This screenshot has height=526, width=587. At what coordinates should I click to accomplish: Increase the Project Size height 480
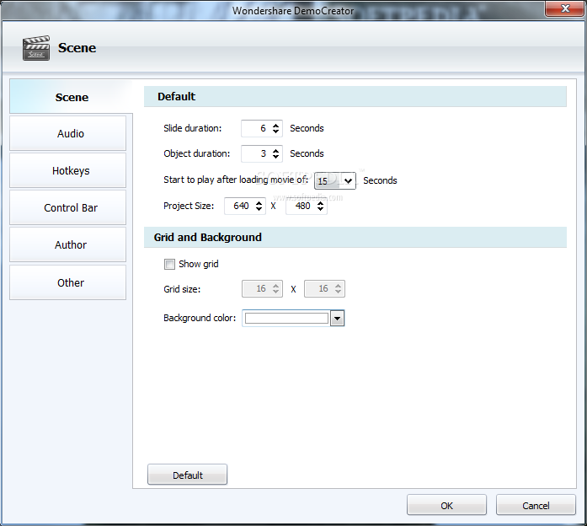[x=321, y=202]
